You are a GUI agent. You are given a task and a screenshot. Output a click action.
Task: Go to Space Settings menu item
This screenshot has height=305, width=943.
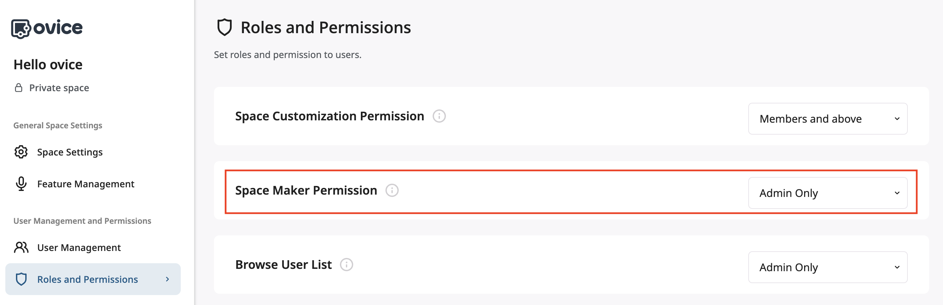coord(70,152)
